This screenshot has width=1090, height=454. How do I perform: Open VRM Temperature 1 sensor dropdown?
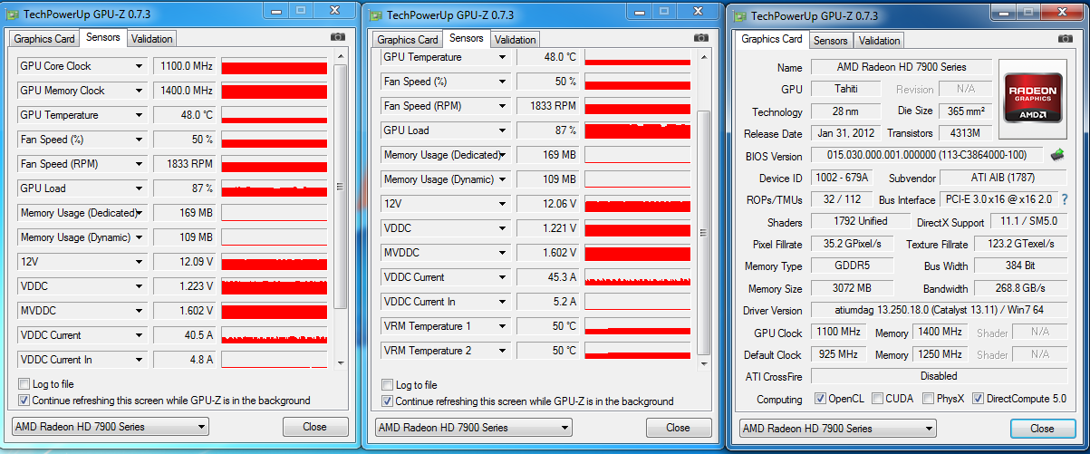click(502, 326)
